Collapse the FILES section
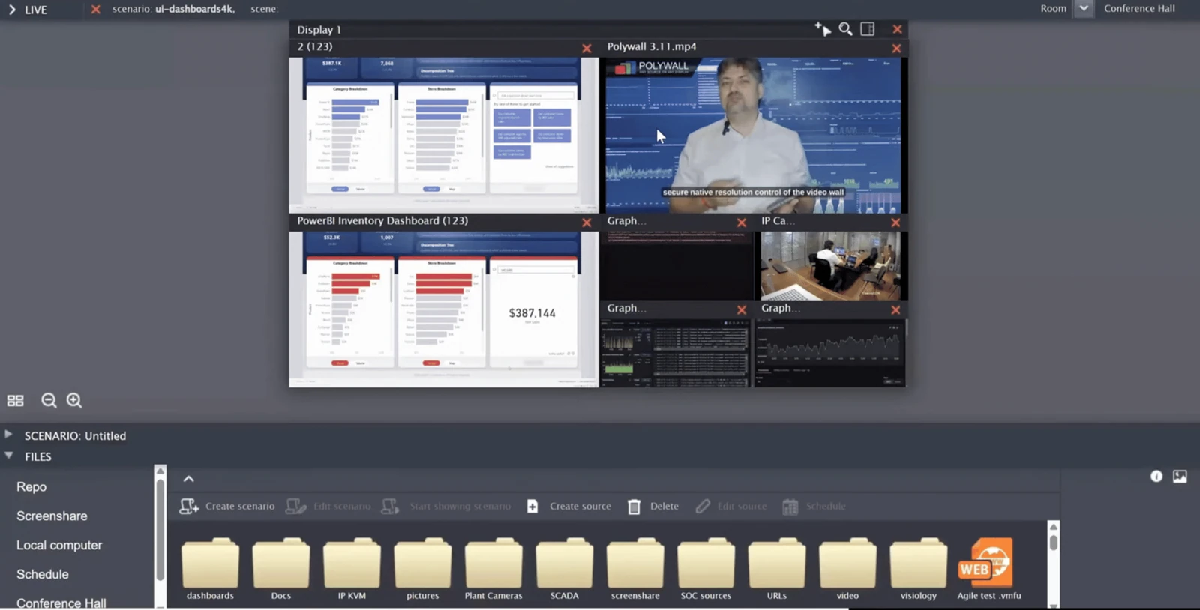This screenshot has width=1200, height=610. (x=9, y=455)
